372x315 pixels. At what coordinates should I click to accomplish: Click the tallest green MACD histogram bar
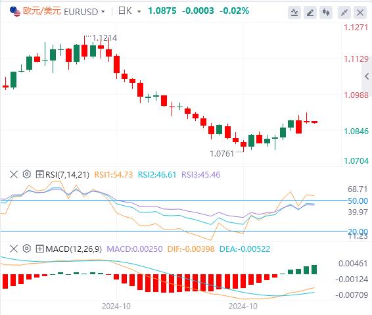click(x=314, y=270)
